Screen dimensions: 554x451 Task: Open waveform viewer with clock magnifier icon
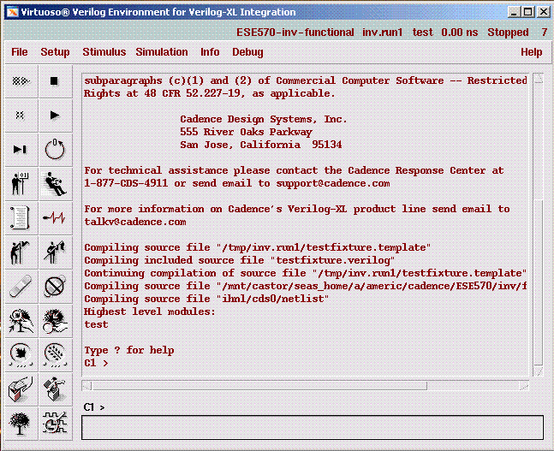pyautogui.click(x=56, y=424)
